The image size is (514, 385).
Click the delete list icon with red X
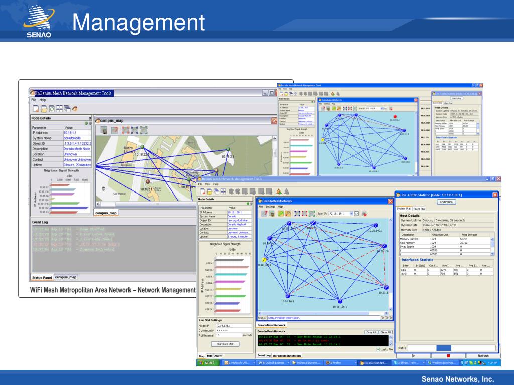pos(364,214)
